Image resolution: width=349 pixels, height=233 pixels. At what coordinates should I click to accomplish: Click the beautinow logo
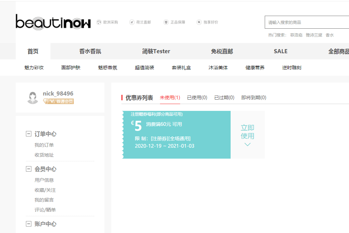pos(53,22)
